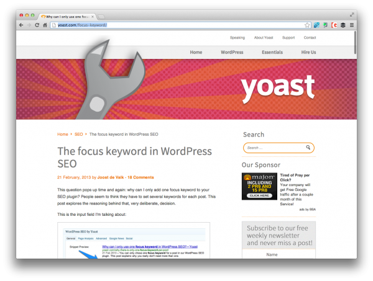The image size is (373, 281).
Task: Click the SEO breadcrumb link
Action: click(78, 135)
